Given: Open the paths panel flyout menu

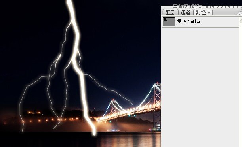Looking at the screenshot, I should pyautogui.click(x=240, y=14).
